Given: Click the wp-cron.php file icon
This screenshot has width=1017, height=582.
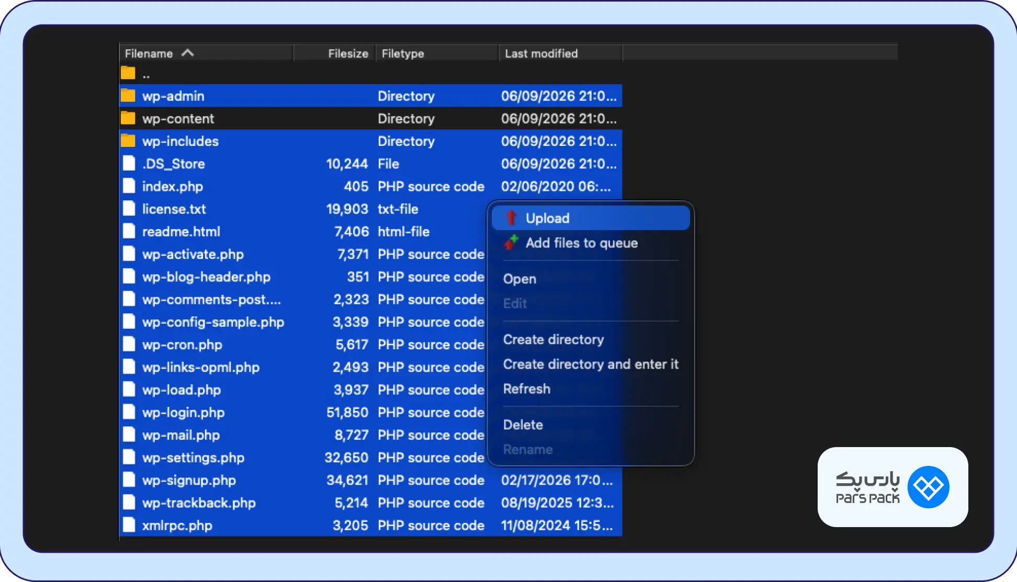Looking at the screenshot, I should (129, 344).
